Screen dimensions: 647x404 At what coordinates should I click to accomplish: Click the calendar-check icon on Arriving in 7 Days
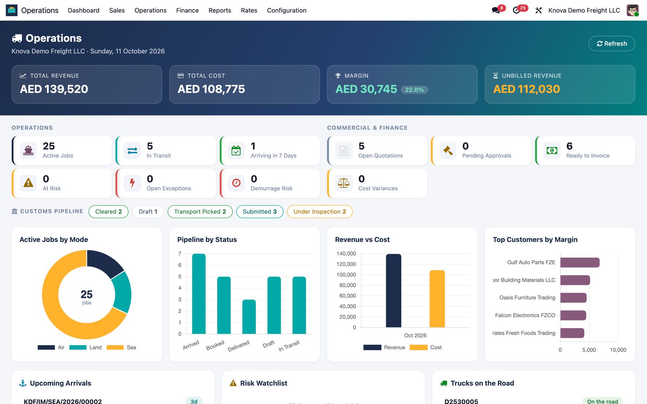click(x=236, y=151)
